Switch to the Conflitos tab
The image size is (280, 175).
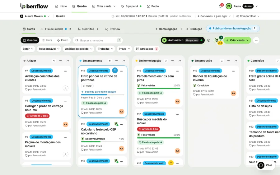tap(88, 29)
